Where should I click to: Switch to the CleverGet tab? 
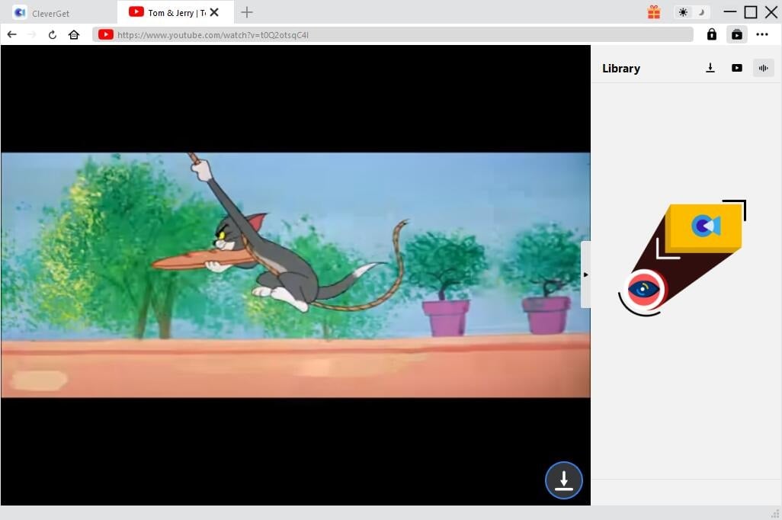[50, 13]
